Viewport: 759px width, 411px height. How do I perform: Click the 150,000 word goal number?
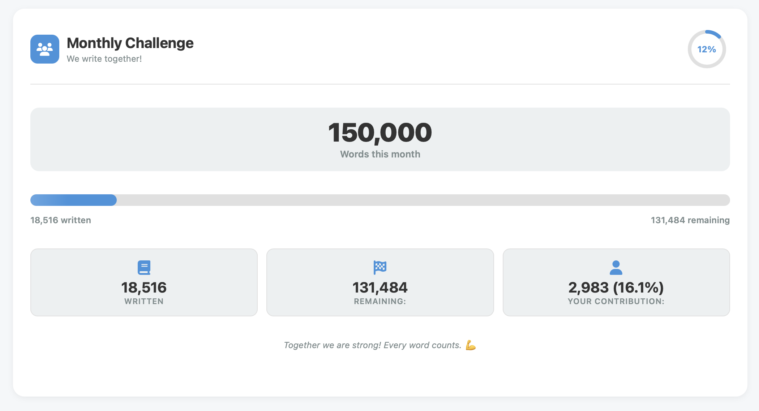click(x=380, y=133)
